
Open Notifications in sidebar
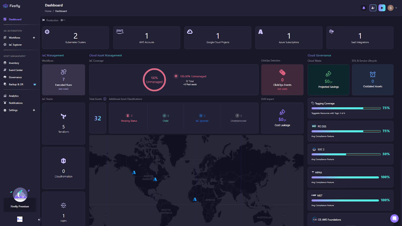(x=16, y=103)
